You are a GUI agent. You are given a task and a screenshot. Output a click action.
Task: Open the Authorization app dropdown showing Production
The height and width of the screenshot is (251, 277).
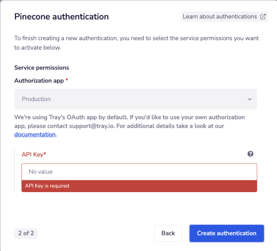pyautogui.click(x=135, y=99)
